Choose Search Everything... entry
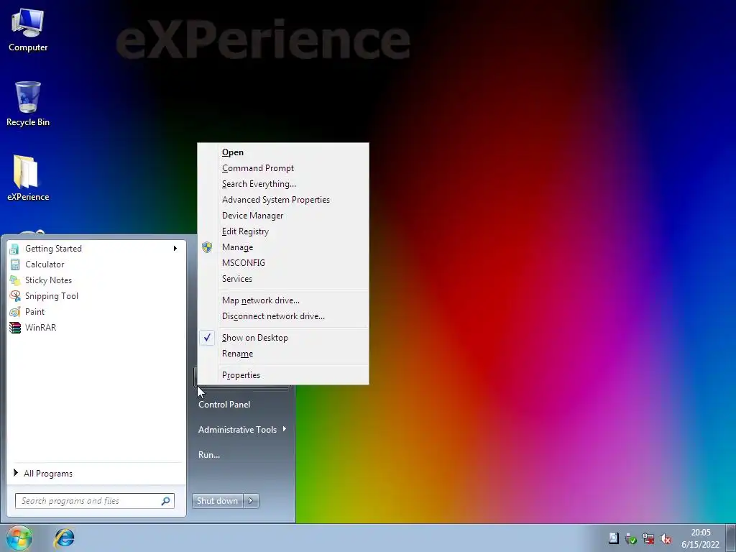 pos(283,184)
